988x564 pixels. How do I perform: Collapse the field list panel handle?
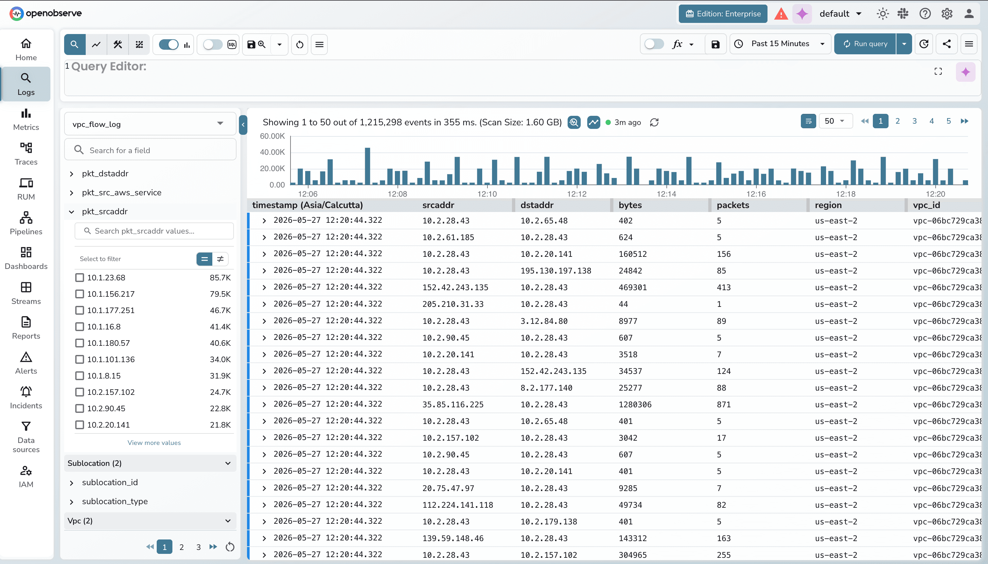tap(243, 125)
